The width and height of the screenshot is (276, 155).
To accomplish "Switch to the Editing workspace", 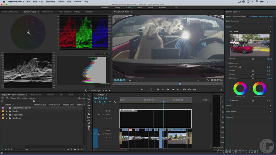I will 117,8.
